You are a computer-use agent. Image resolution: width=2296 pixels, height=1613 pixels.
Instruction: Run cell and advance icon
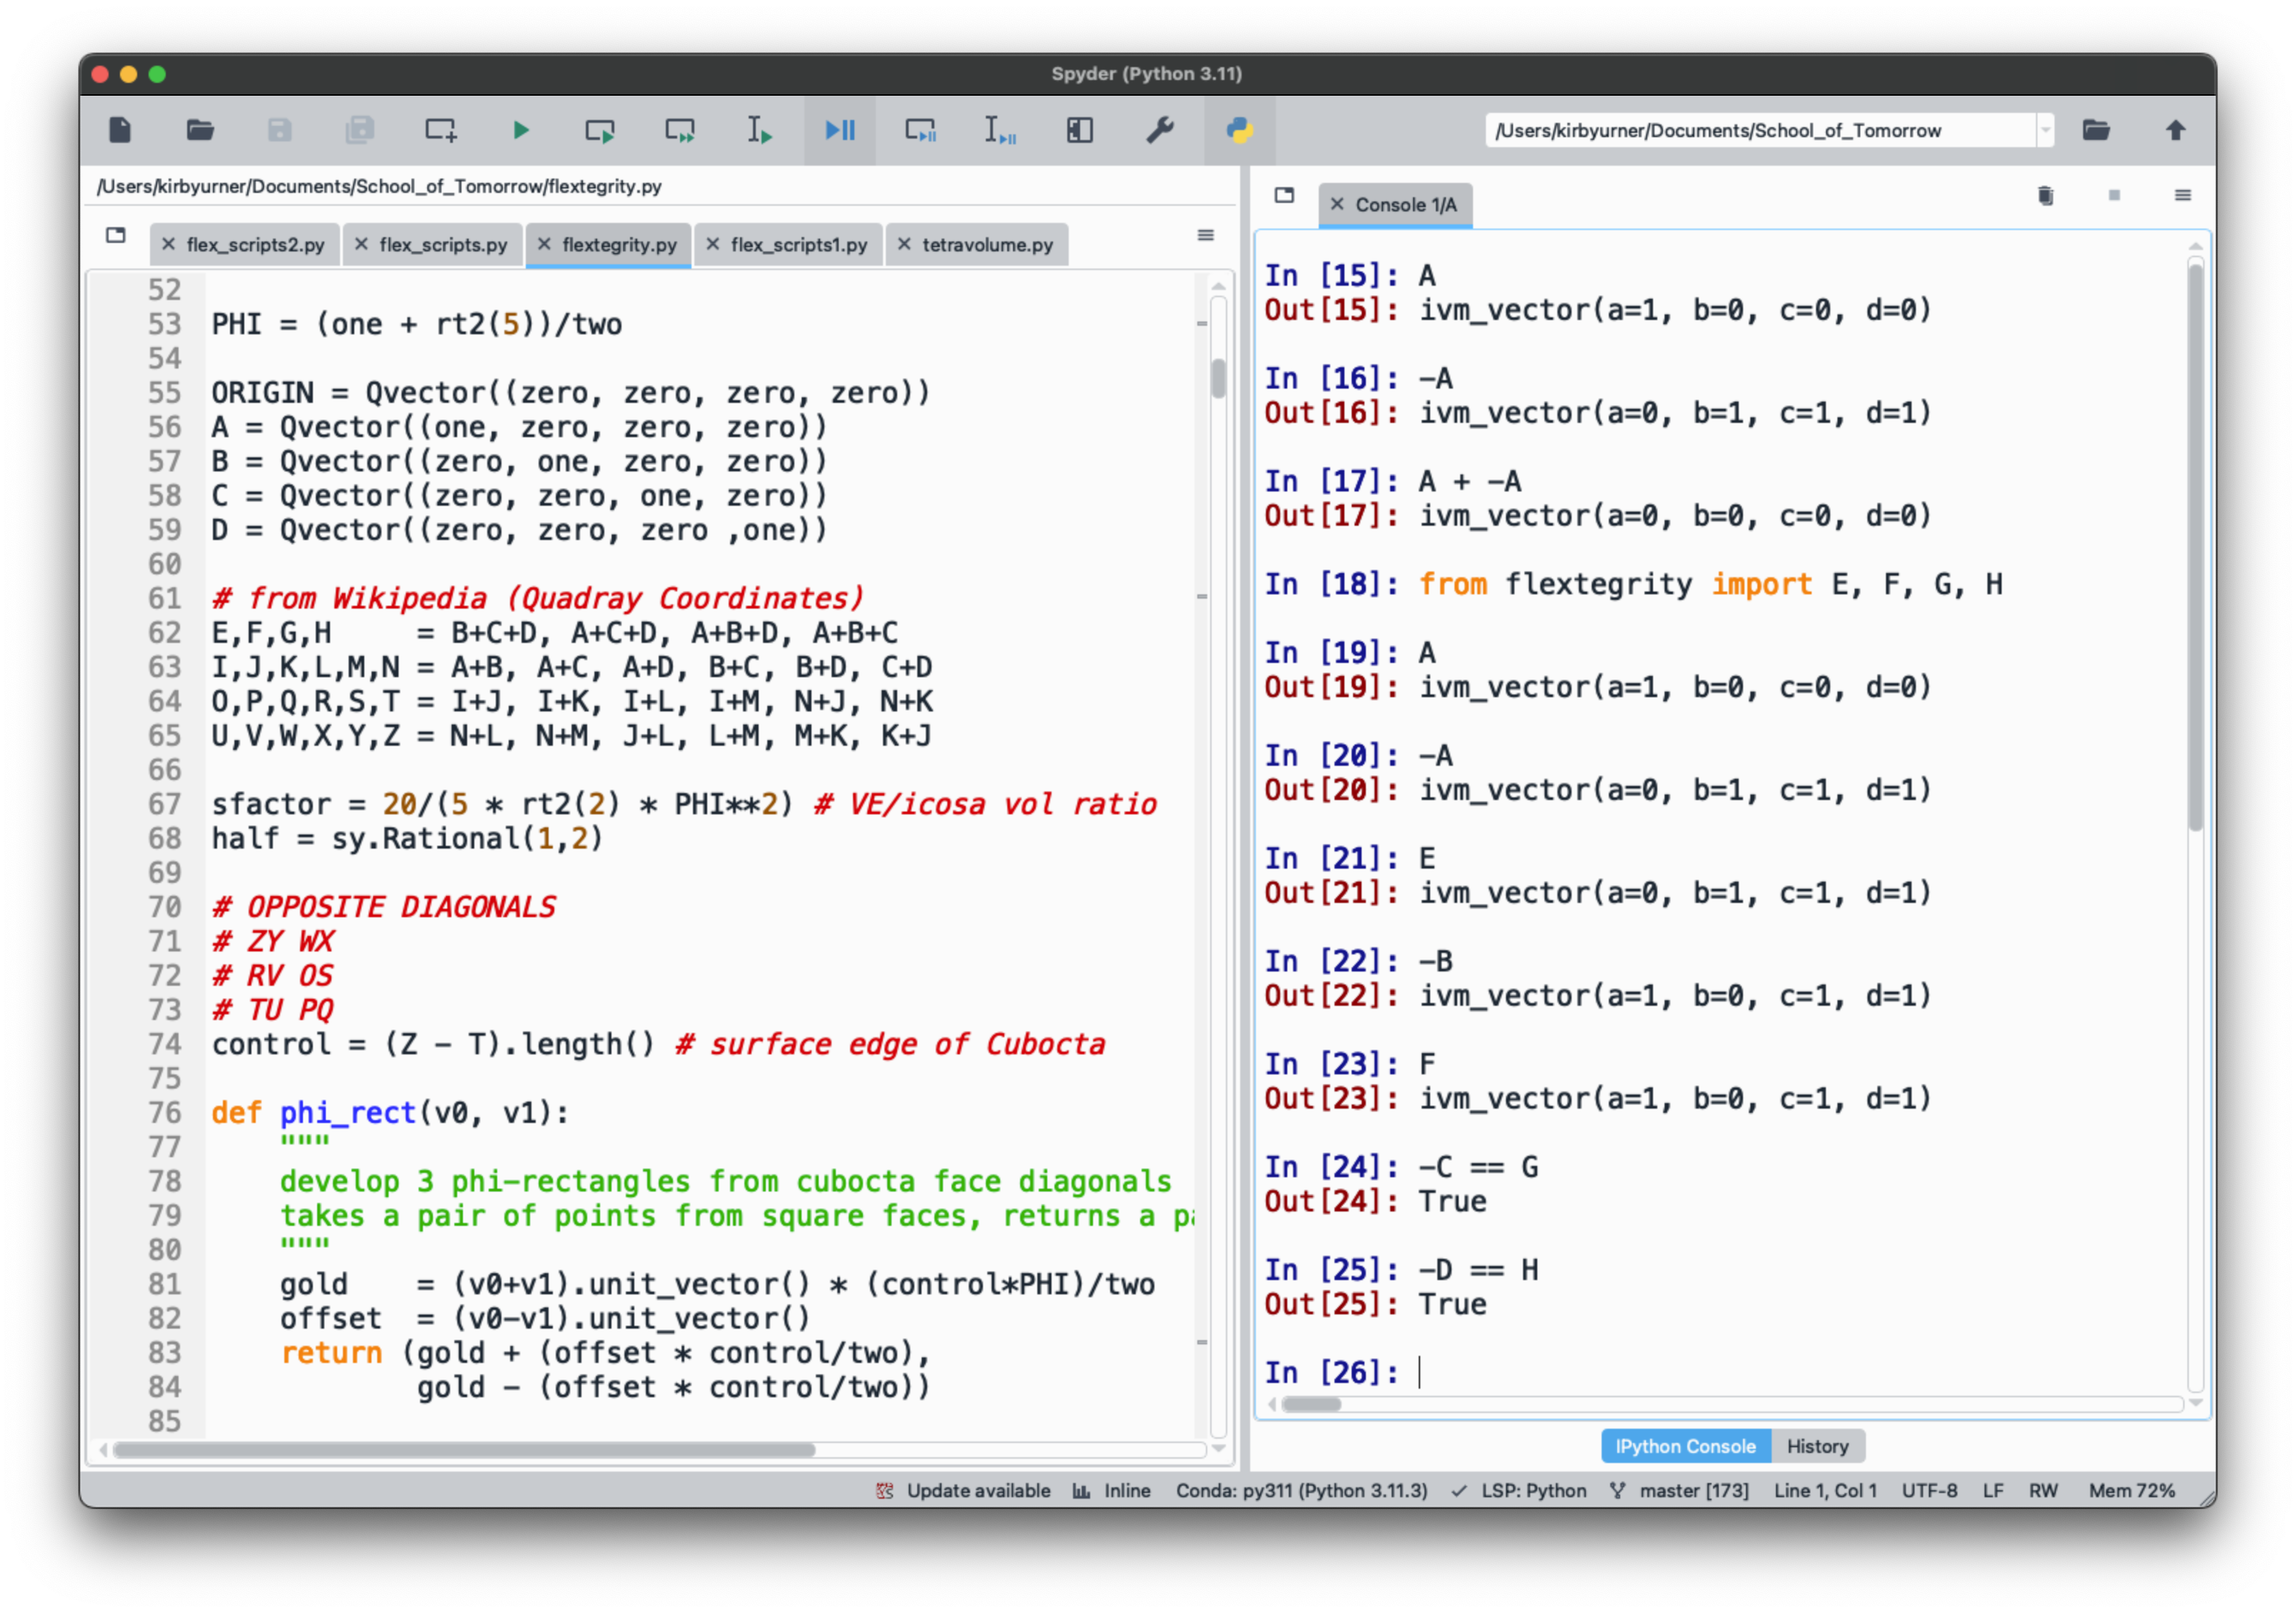click(x=680, y=130)
